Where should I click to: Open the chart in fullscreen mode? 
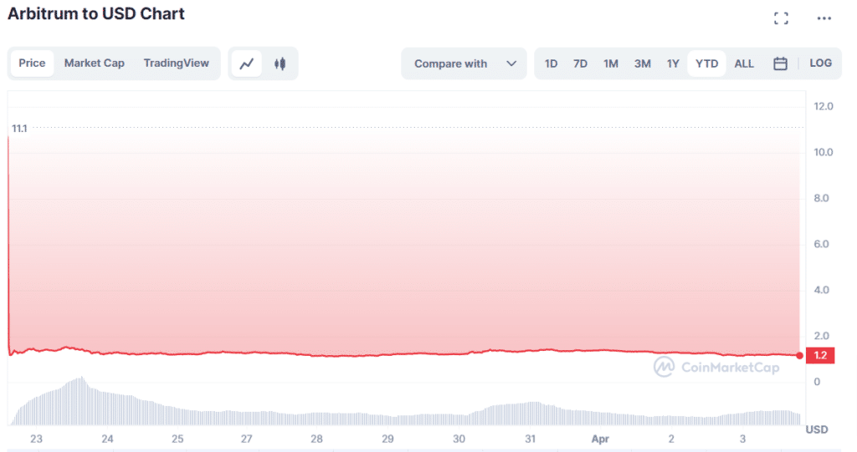click(x=781, y=18)
